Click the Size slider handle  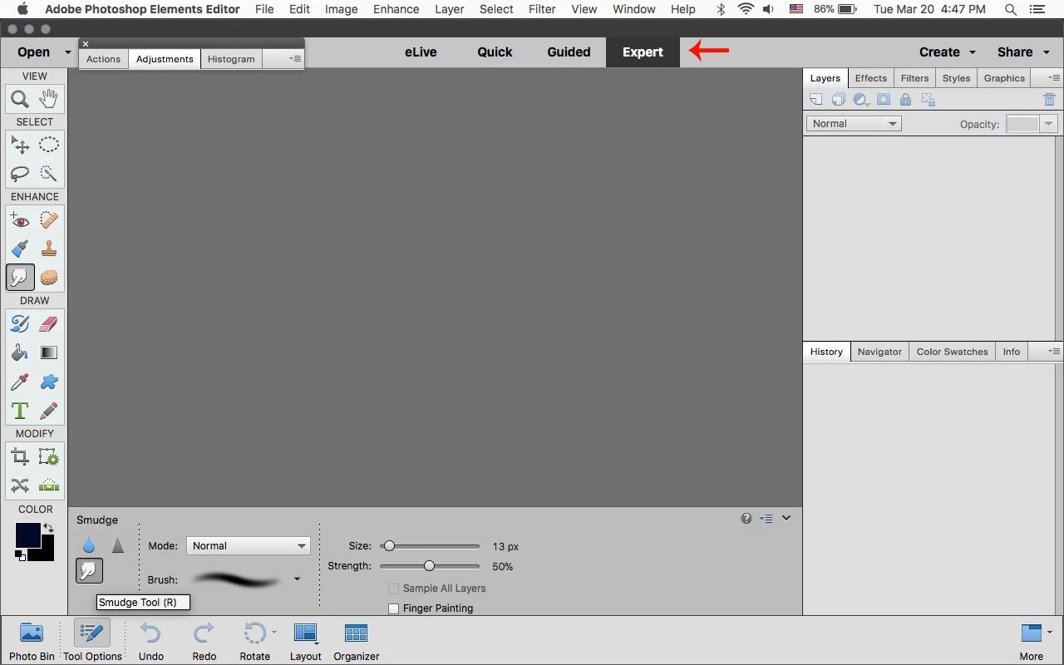click(x=388, y=546)
